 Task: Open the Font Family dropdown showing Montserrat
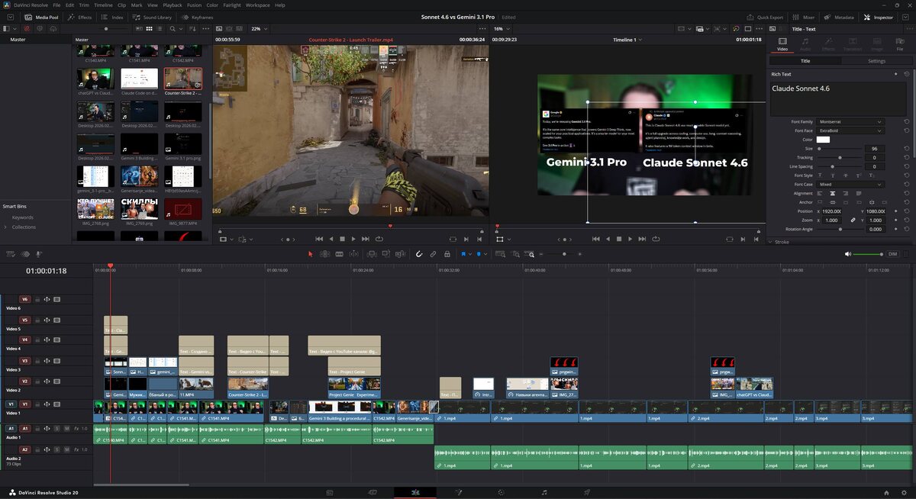850,122
